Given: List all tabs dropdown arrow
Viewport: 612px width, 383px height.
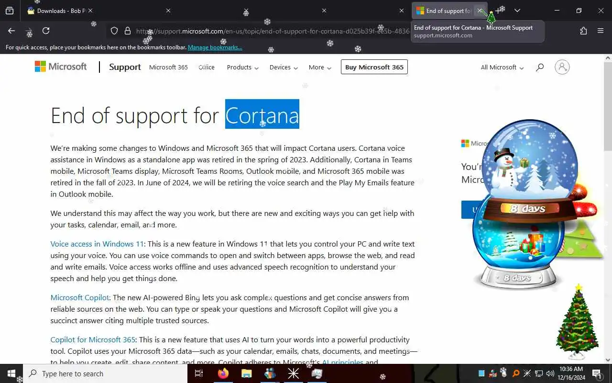Looking at the screenshot, I should (517, 11).
